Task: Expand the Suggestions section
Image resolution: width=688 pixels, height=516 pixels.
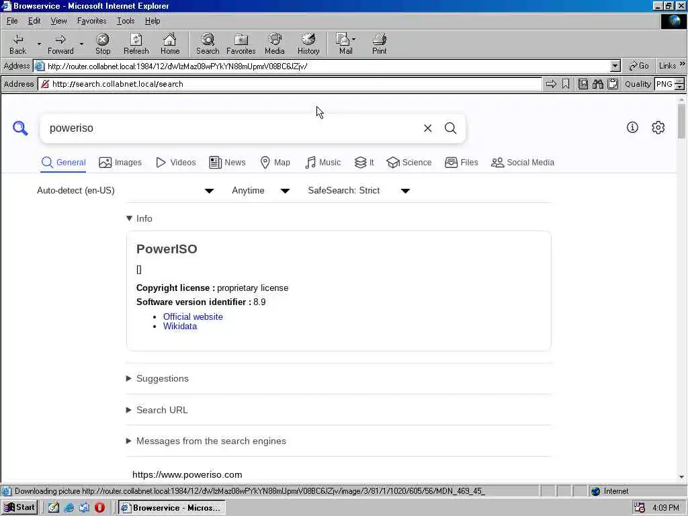Action: pyautogui.click(x=157, y=379)
